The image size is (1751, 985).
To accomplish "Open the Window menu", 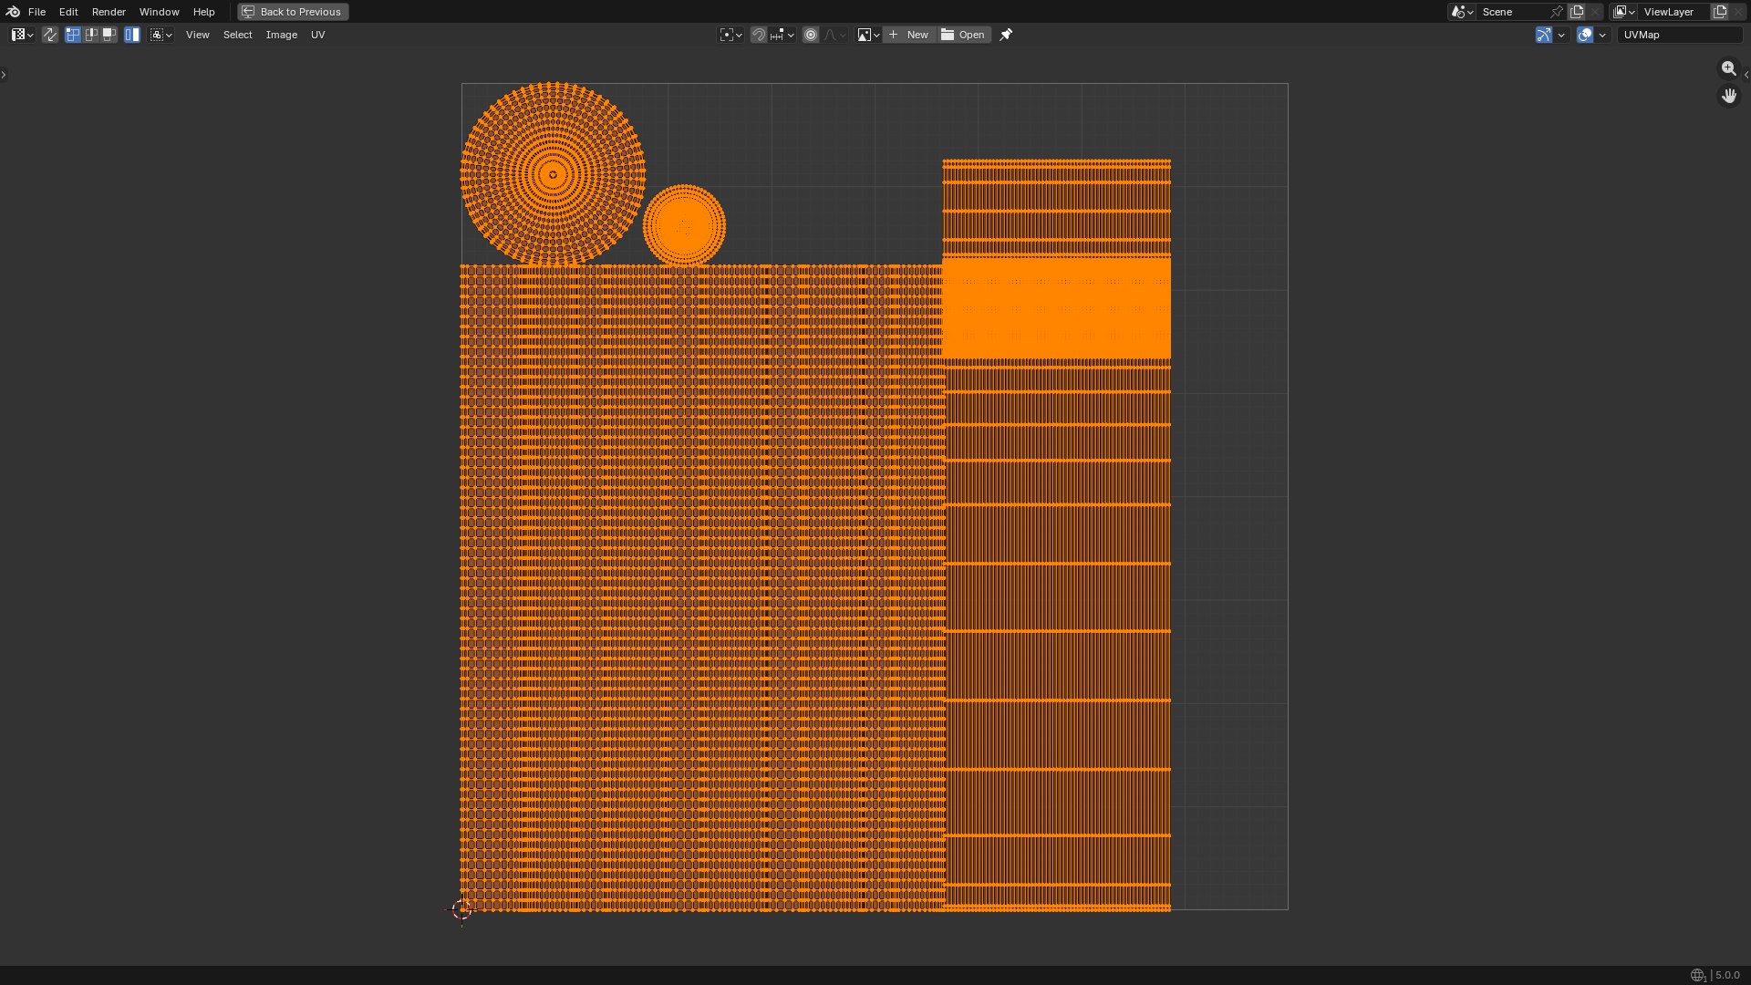I will pos(159,12).
